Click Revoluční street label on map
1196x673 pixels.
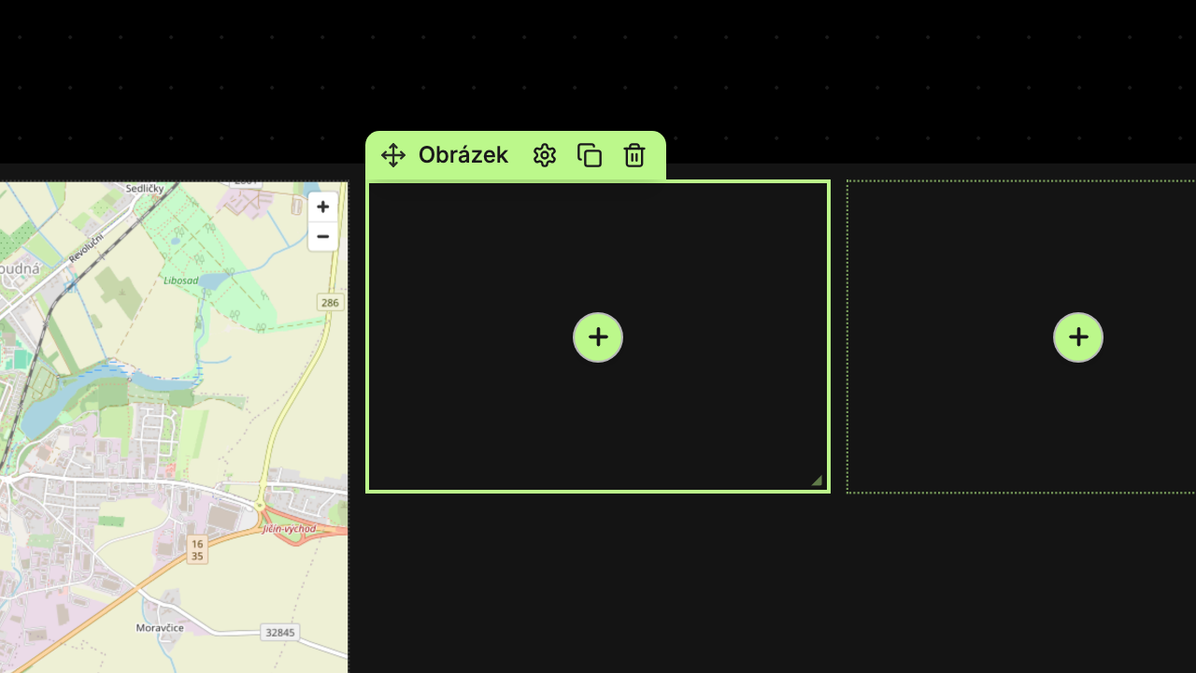(x=85, y=248)
